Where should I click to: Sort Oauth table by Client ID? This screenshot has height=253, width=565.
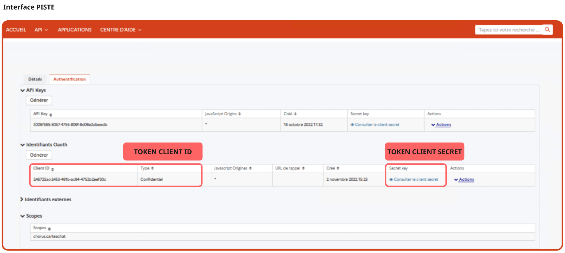(53, 169)
